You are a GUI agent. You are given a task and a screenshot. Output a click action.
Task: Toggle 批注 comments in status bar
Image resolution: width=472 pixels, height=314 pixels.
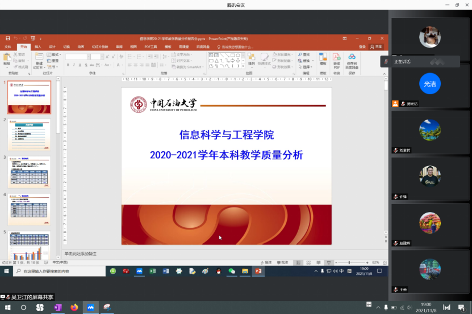[x=282, y=262]
